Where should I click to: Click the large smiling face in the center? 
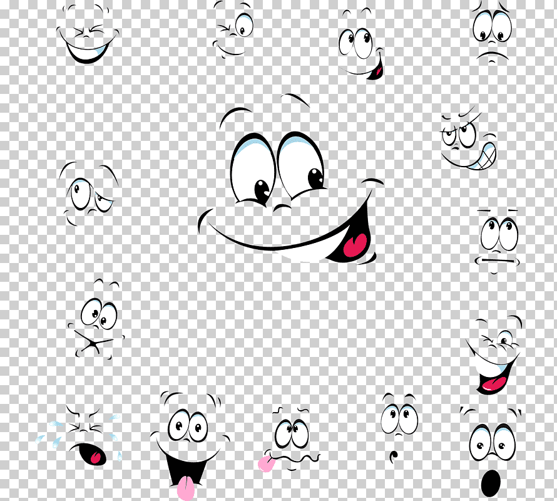291,188
